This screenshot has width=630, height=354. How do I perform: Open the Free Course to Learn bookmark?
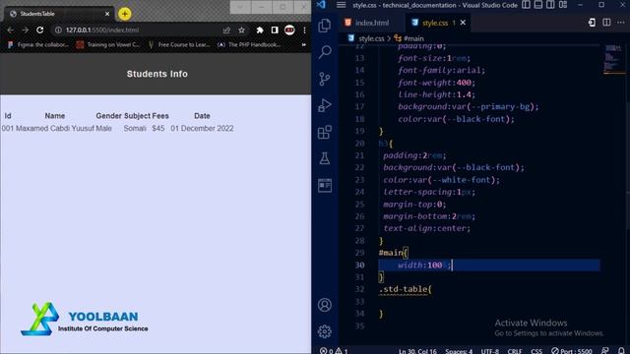point(179,44)
